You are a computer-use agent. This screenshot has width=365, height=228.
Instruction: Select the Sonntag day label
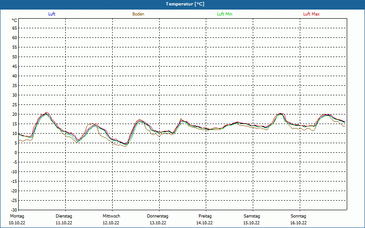click(x=298, y=216)
